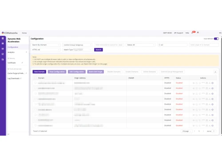Click the purple globe icon in first row

[213, 83]
